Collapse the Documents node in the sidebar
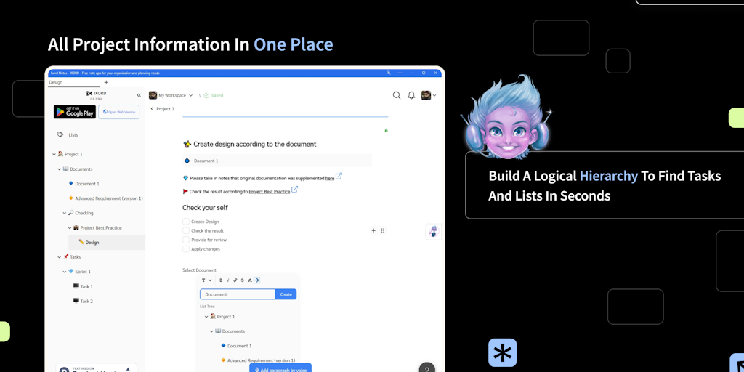 pyautogui.click(x=60, y=169)
